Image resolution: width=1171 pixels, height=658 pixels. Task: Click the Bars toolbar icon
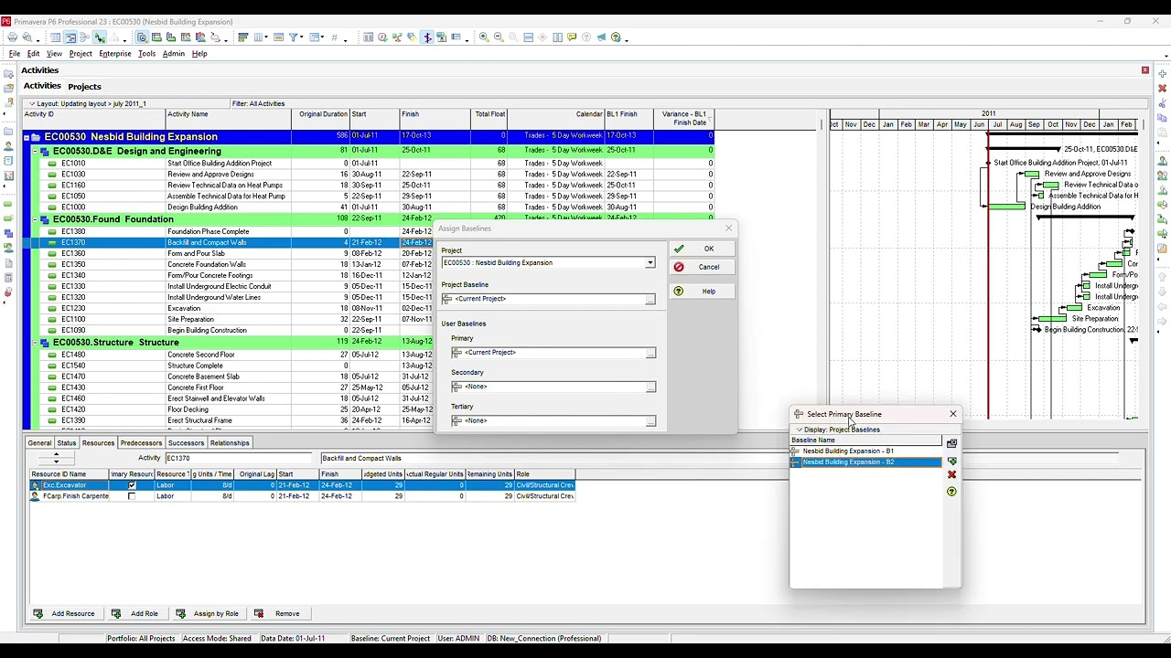click(243, 37)
